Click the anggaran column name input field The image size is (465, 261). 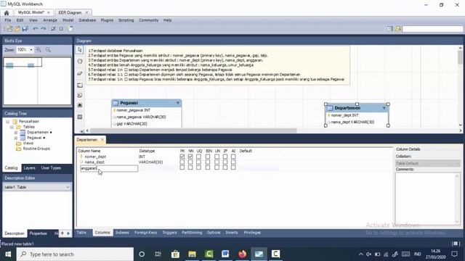pos(109,168)
